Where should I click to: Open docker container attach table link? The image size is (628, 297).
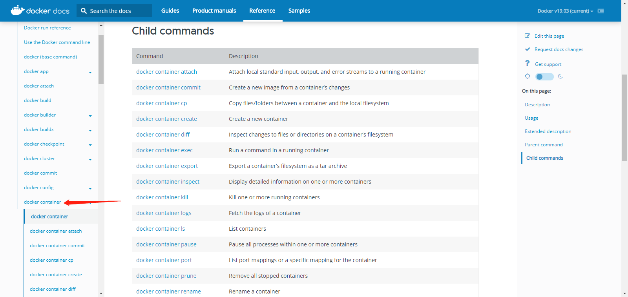(166, 72)
